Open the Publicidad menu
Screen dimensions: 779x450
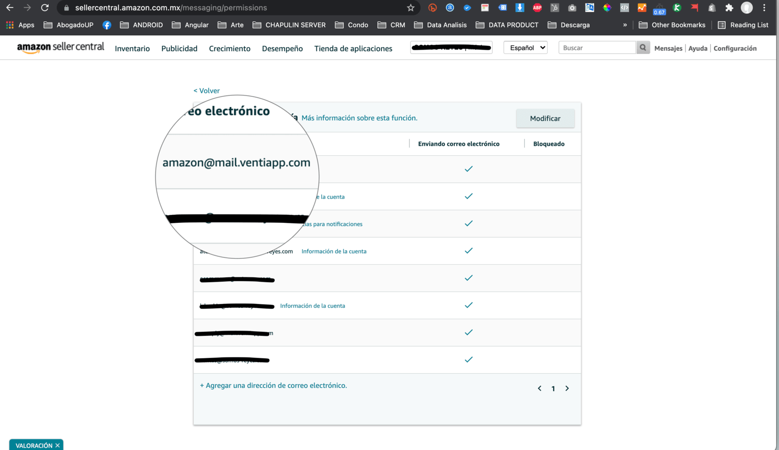click(x=179, y=49)
